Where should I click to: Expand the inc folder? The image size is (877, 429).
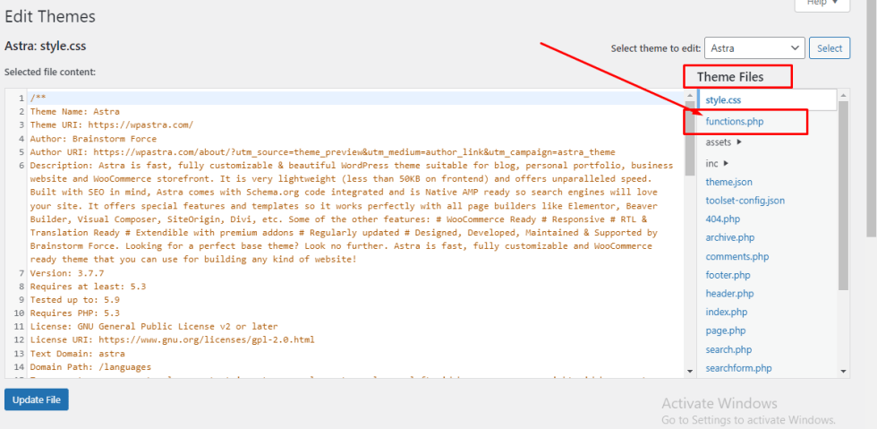pos(717,164)
